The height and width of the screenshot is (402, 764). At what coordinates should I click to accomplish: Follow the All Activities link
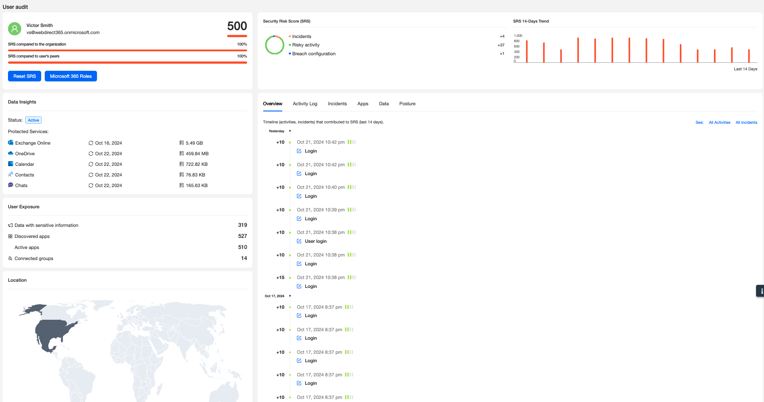pos(719,123)
